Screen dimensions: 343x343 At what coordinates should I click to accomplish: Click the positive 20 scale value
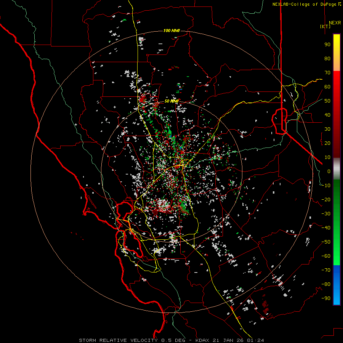tap(327, 143)
